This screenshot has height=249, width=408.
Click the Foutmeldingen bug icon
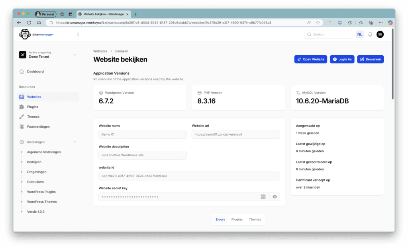pos(22,127)
